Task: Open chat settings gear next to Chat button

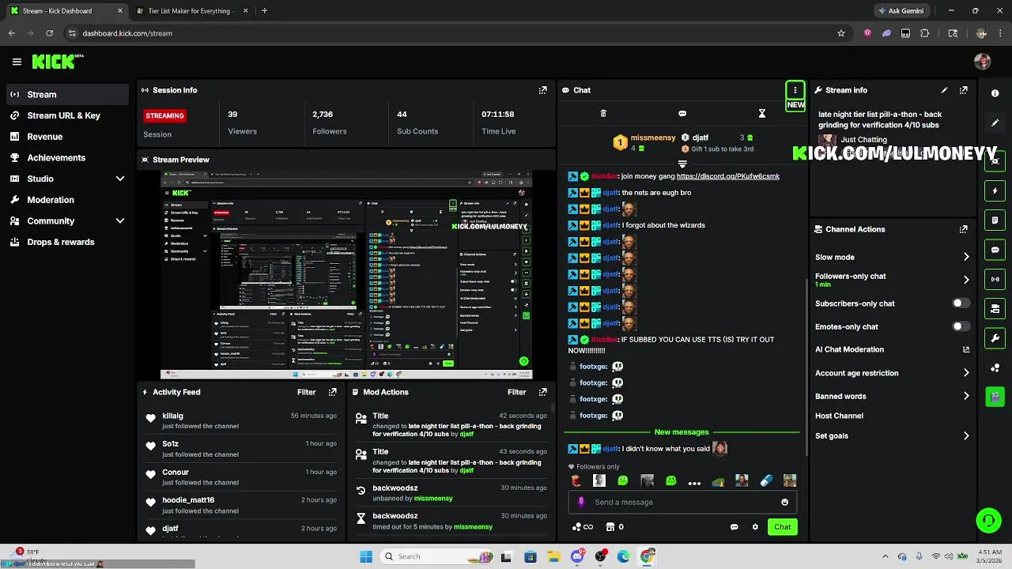Action: coord(755,527)
